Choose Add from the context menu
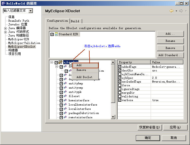The height and width of the screenshot is (145, 190). pyautogui.click(x=85, y=65)
